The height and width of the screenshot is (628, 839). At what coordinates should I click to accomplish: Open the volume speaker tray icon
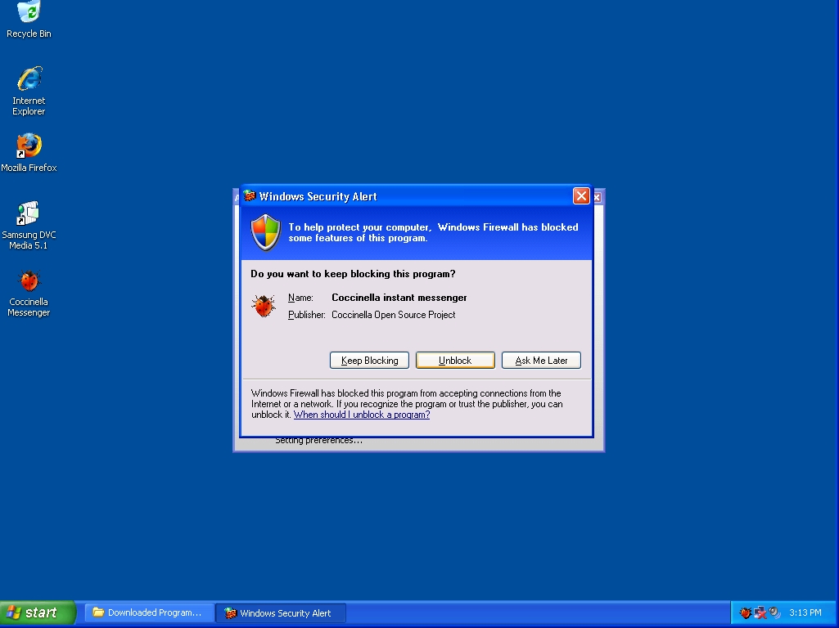point(774,612)
